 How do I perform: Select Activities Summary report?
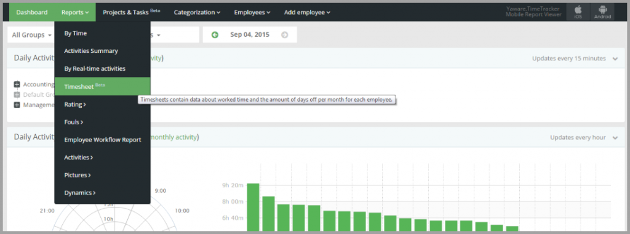click(x=103, y=51)
